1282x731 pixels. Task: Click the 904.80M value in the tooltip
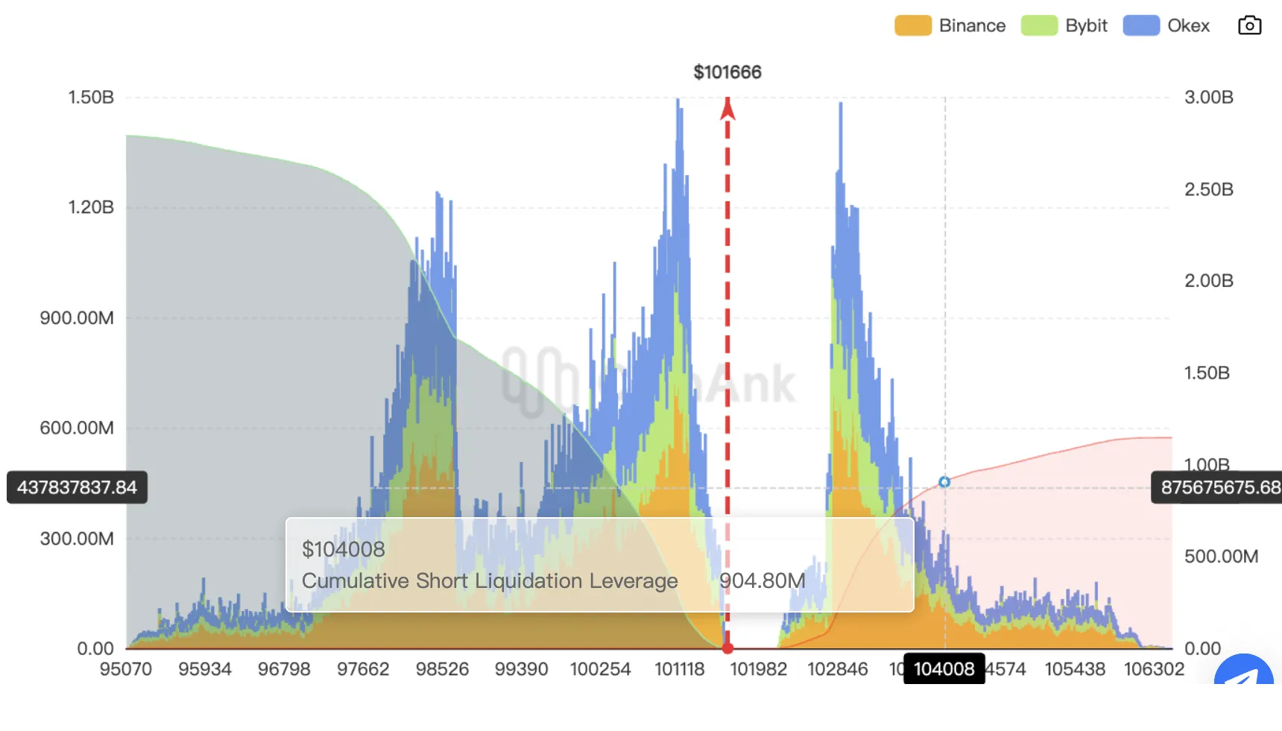pos(762,580)
